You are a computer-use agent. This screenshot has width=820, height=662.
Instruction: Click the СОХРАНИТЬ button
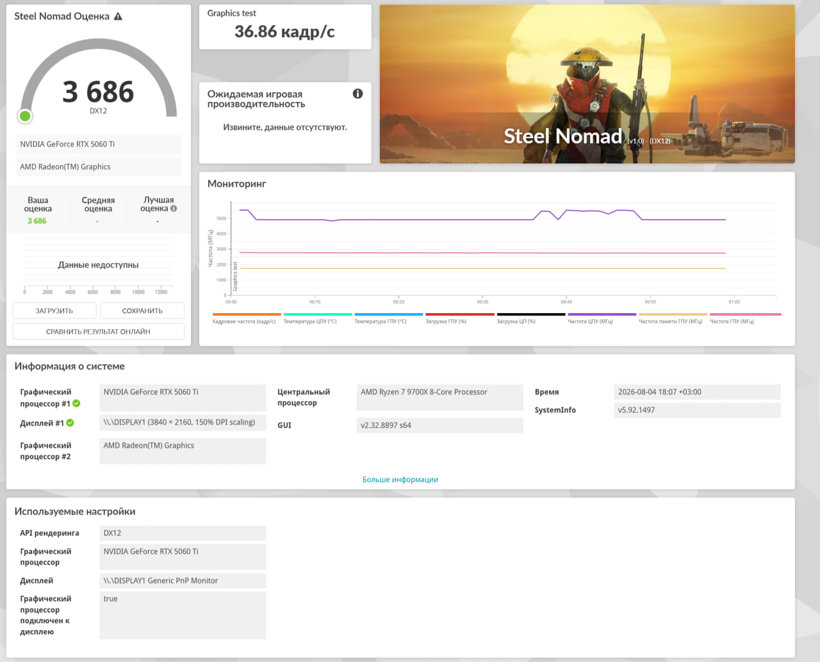pyautogui.click(x=142, y=311)
